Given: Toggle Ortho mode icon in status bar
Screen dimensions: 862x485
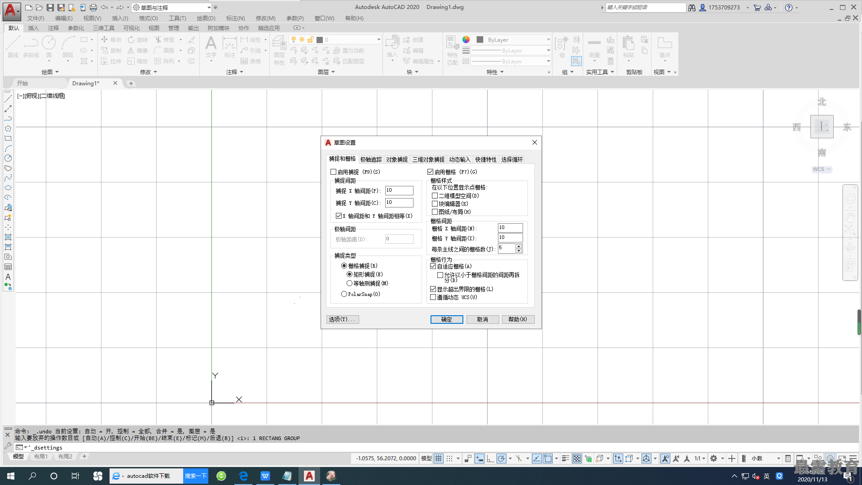Looking at the screenshot, I should [x=490, y=459].
